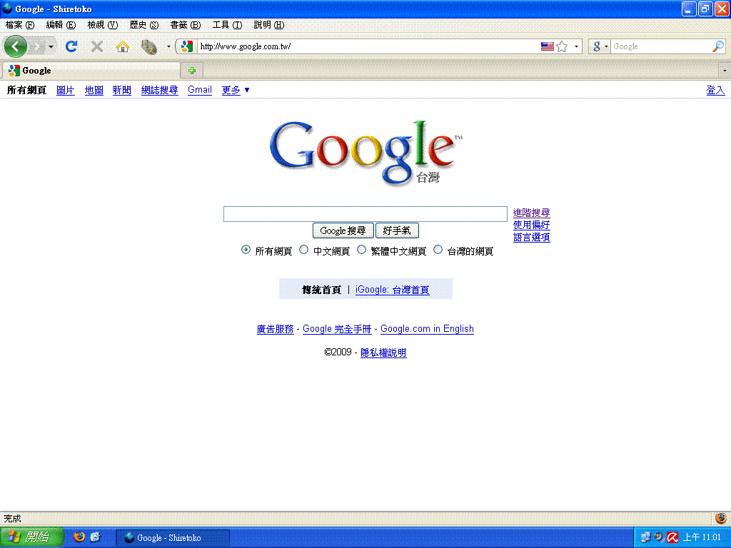Click the red Avira antivirus tray icon

click(672, 537)
